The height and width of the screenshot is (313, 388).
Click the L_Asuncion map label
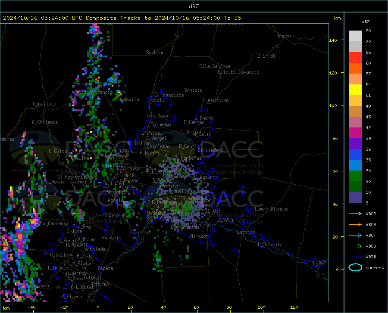216,100
